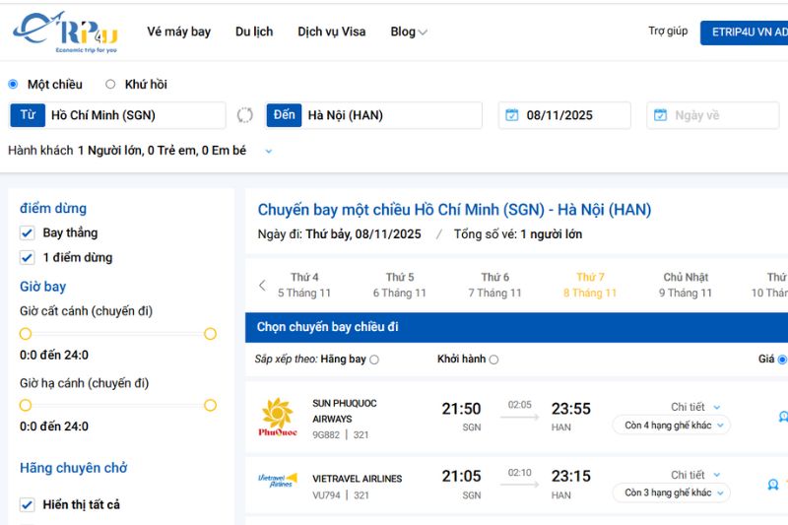The image size is (788, 525).
Task: Click Hãng chuyên chở filter heading
Action: click(73, 468)
